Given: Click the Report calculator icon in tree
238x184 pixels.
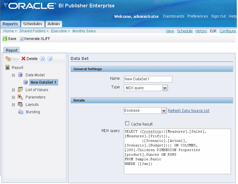Looking at the screenshot, I should point(7,67).
